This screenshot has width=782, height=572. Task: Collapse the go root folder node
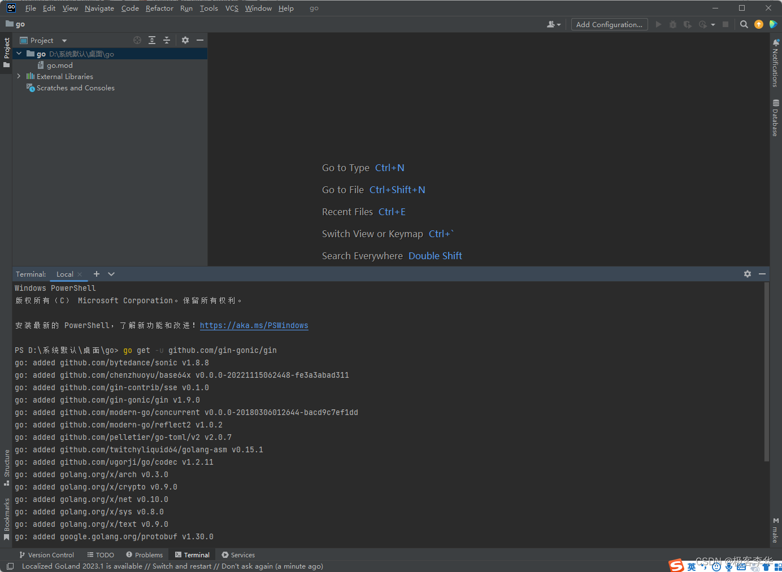19,54
